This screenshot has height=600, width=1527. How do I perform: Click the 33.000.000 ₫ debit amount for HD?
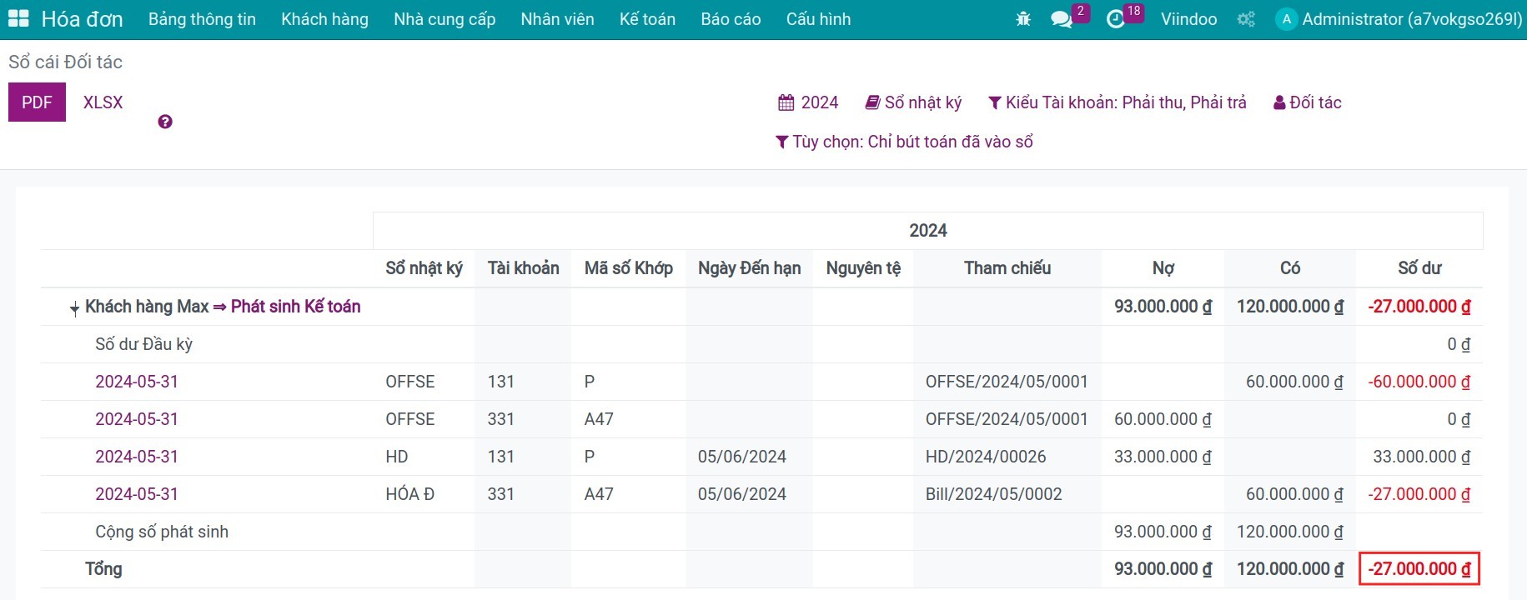click(x=1163, y=457)
